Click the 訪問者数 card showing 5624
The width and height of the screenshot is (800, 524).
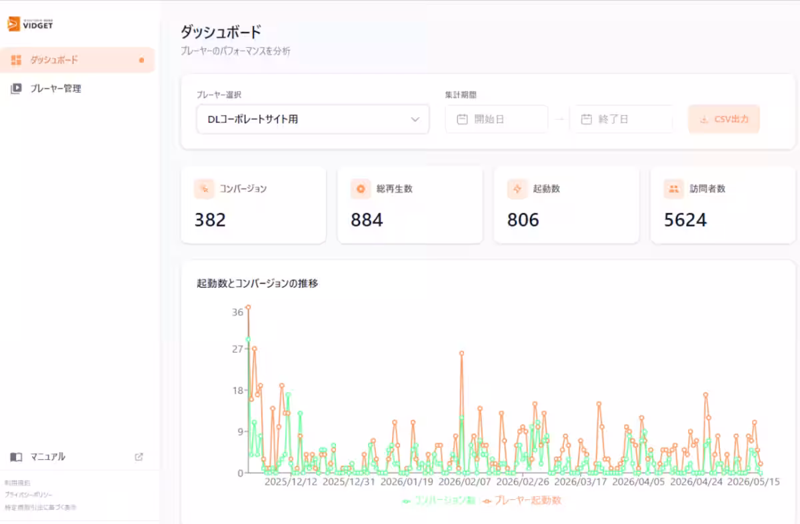pos(723,205)
